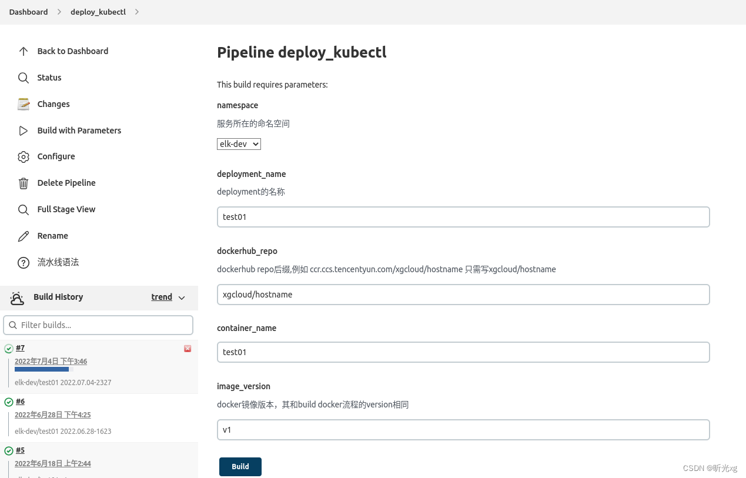Click the image_version text field
The width and height of the screenshot is (746, 478).
coord(463,430)
